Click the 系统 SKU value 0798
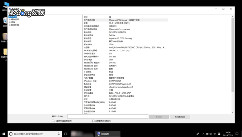The image size is (242, 137). pyautogui.click(x=111, y=44)
